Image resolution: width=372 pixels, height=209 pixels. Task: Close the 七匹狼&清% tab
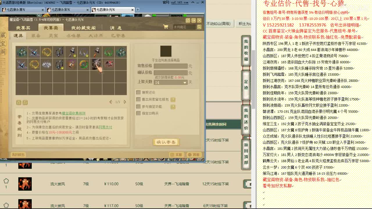(x=43, y=10)
